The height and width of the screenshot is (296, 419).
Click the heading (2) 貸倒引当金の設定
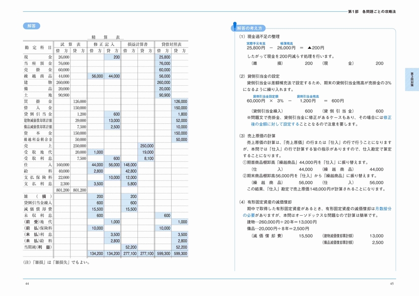pyautogui.click(x=259, y=76)
